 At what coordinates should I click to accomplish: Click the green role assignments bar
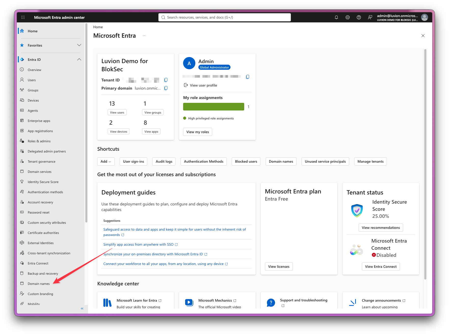tap(214, 107)
